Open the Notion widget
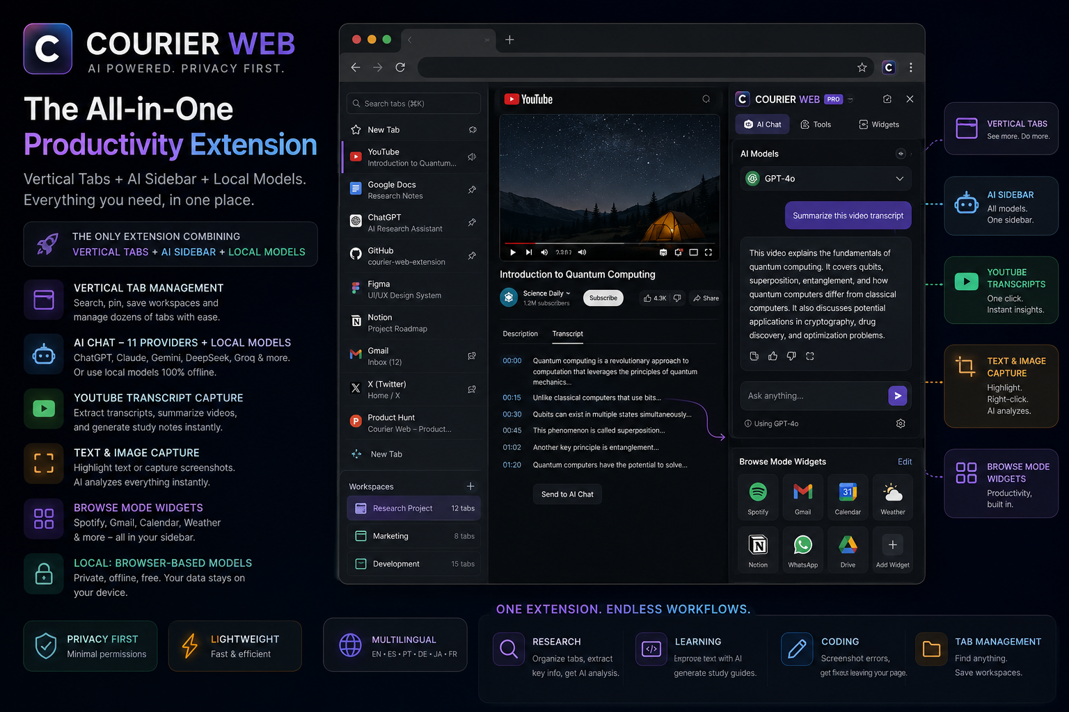The width and height of the screenshot is (1069, 712). 758,550
